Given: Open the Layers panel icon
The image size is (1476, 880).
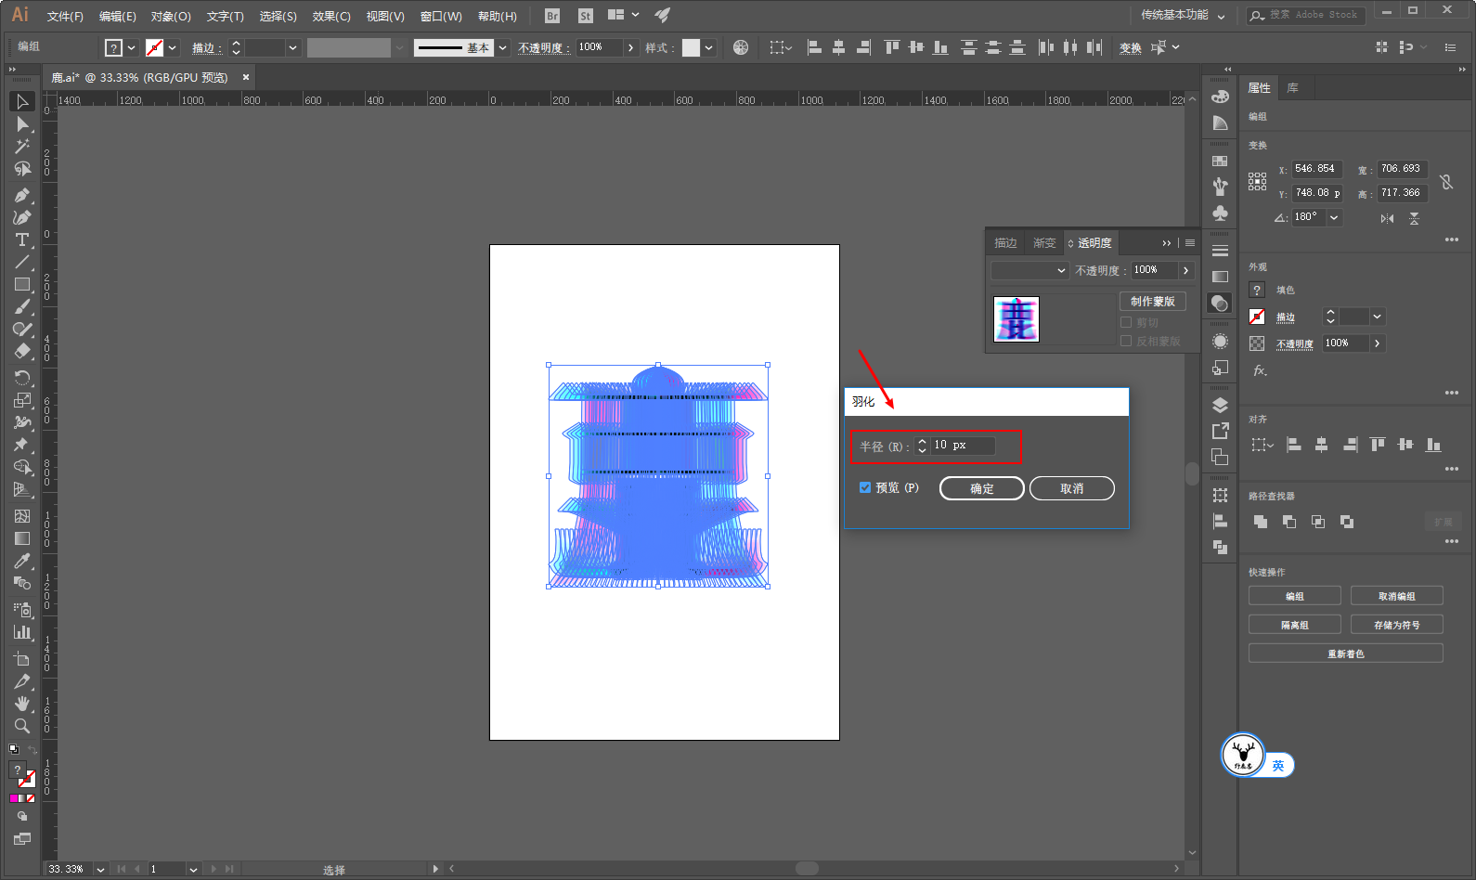Looking at the screenshot, I should point(1220,405).
